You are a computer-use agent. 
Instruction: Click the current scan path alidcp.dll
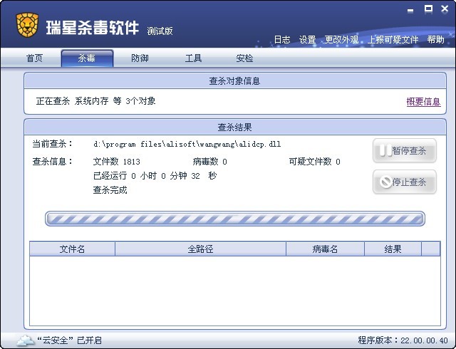[x=187, y=144]
